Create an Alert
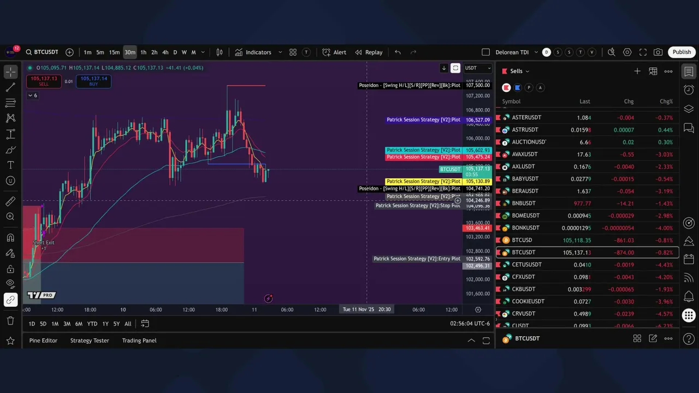699x393 pixels. 334,52
